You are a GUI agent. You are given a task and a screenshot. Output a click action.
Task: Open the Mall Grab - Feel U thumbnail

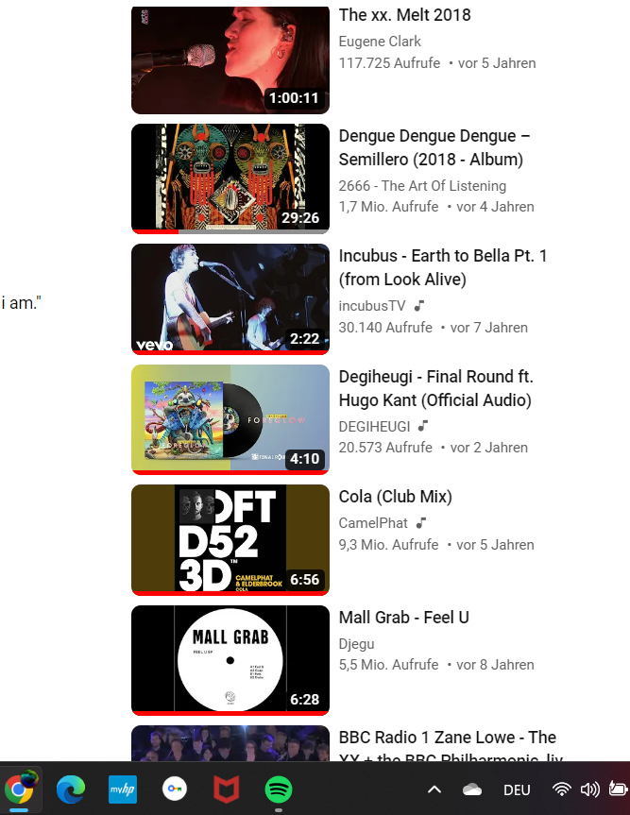[x=230, y=660]
